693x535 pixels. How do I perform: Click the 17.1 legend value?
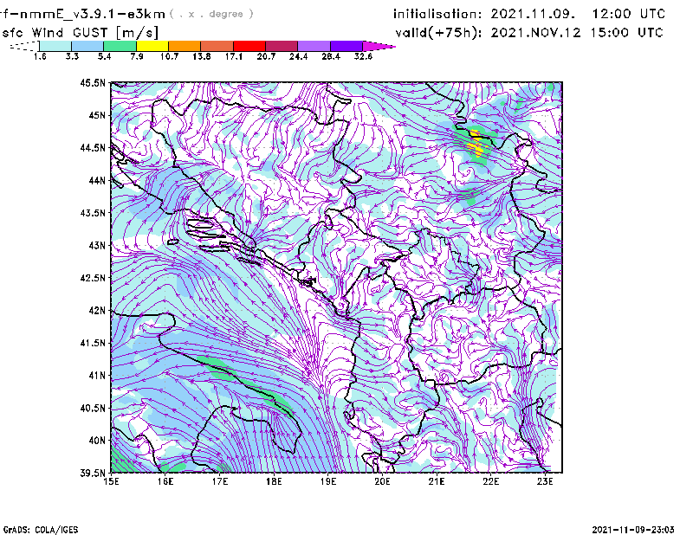[x=234, y=56]
